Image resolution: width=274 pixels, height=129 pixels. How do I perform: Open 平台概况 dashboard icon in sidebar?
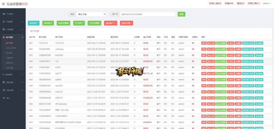pos(4,14)
